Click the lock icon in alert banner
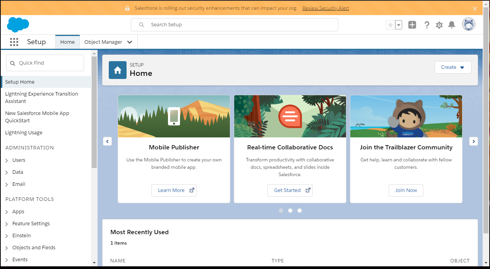 point(127,8)
